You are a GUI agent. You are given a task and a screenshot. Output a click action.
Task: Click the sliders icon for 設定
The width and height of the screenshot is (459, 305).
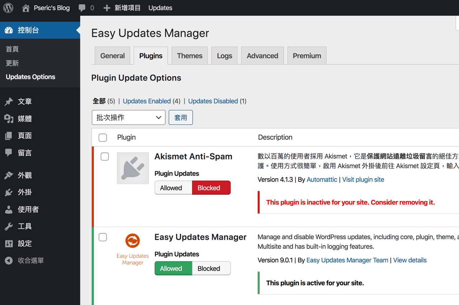[x=9, y=244]
